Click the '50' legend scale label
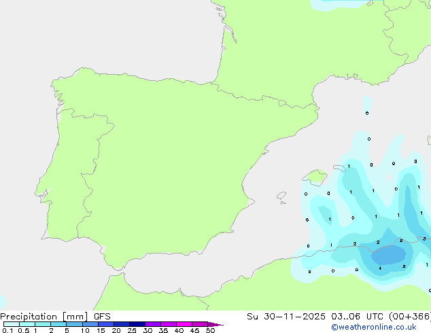Screen dimensions: 431x333 click(210, 330)
